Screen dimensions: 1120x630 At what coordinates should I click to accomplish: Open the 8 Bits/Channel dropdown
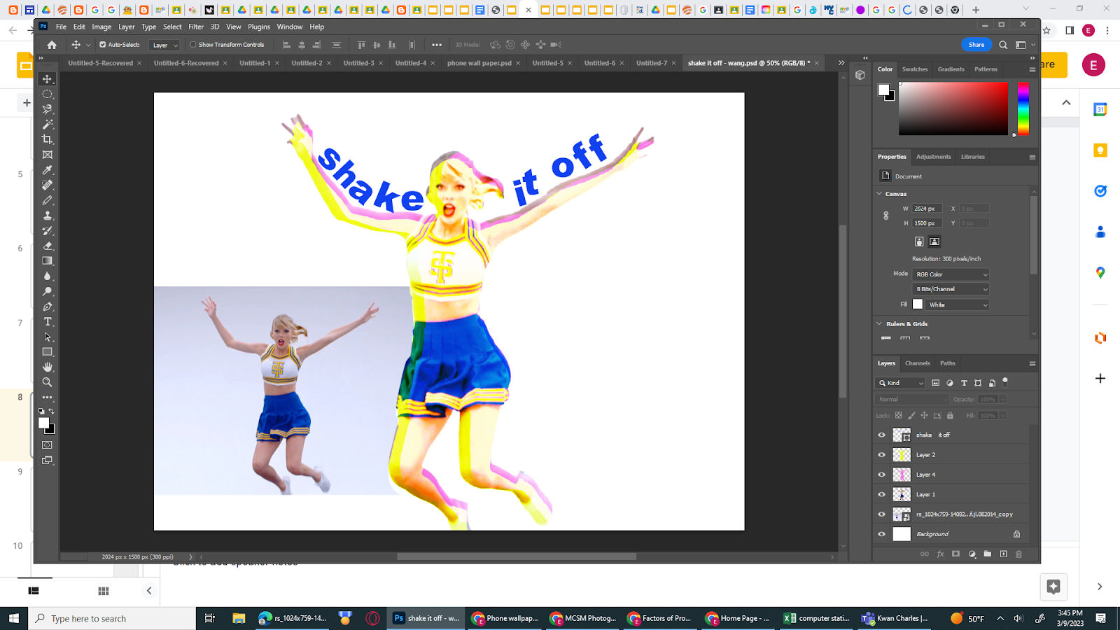coord(951,289)
